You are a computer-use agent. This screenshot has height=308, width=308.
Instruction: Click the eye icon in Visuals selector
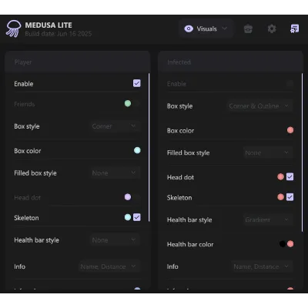[x=189, y=28]
